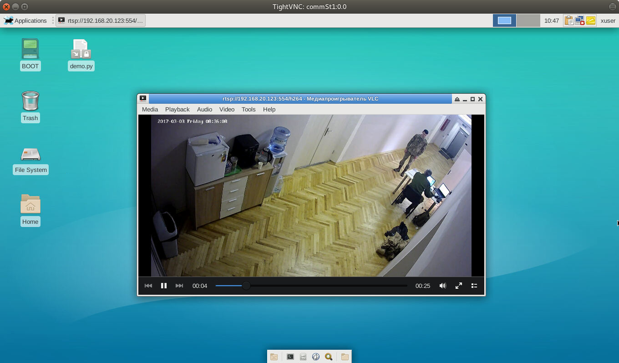This screenshot has width=619, height=363.
Task: Open the Media menu in VLC
Action: pos(150,109)
